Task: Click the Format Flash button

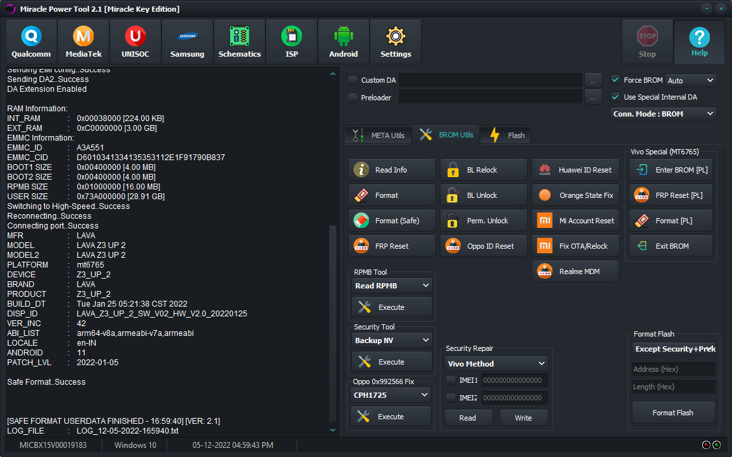Action: (673, 413)
